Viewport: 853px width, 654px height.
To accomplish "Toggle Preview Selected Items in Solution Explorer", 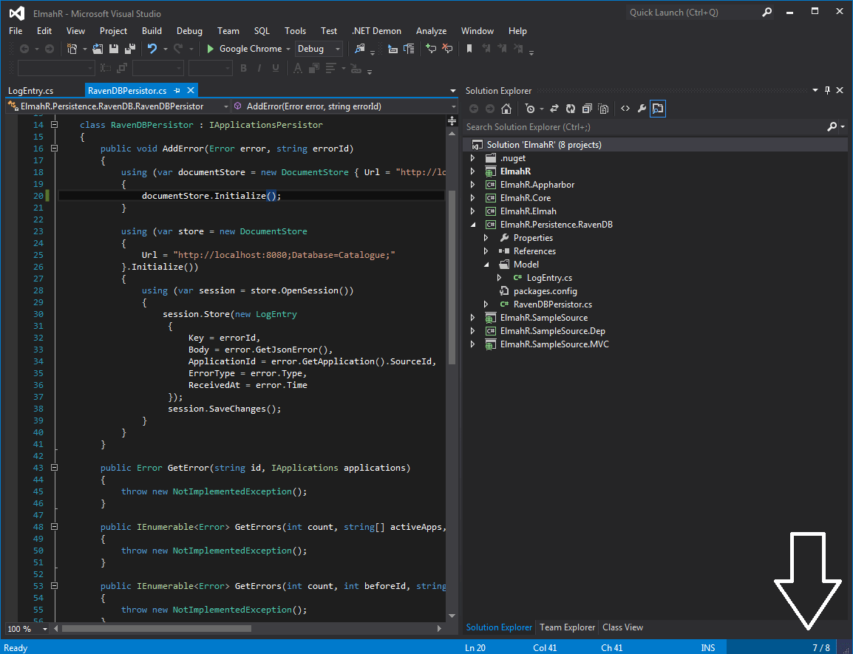I will click(658, 109).
